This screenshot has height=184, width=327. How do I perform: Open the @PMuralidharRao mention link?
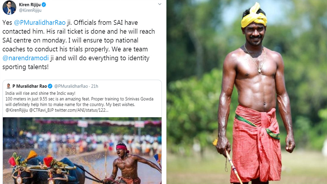coord(40,23)
